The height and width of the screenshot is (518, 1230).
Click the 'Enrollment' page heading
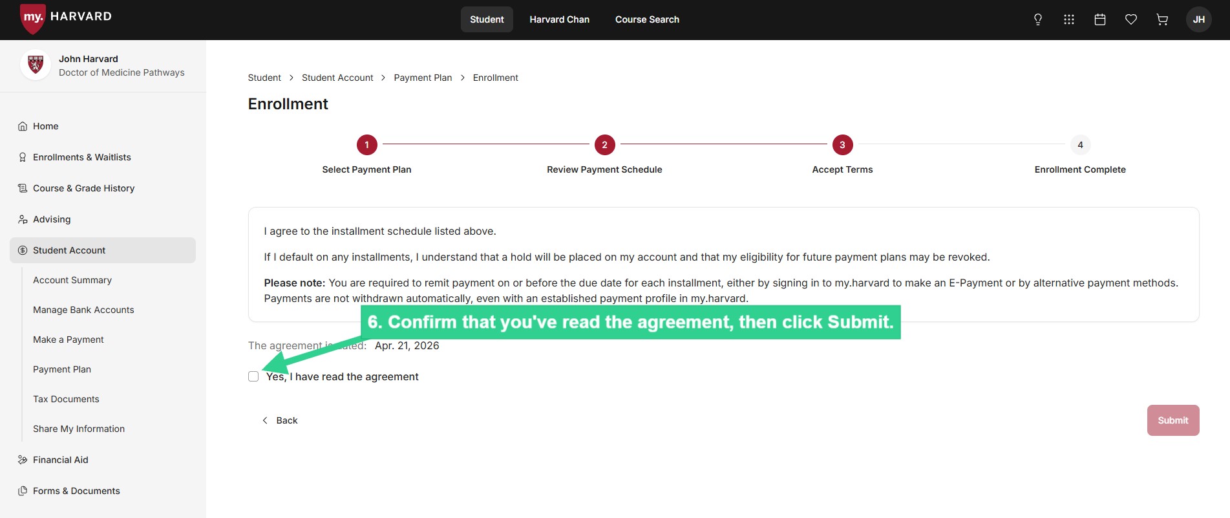click(288, 104)
